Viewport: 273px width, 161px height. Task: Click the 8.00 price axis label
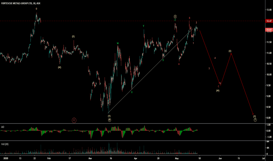[269, 118]
